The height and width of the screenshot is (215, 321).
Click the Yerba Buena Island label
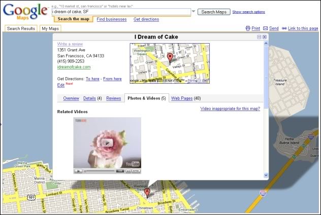coord(290,141)
